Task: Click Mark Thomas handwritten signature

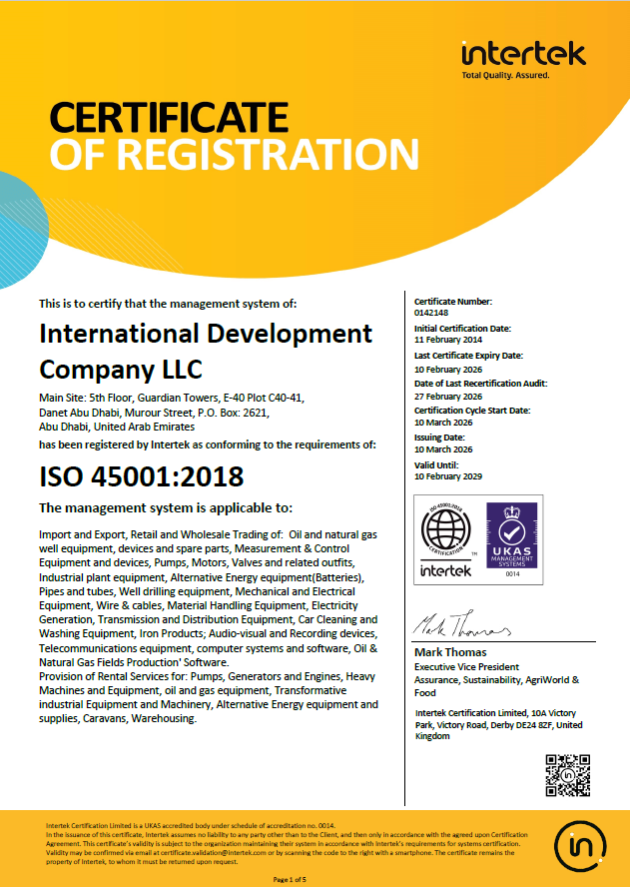Action: tap(462, 625)
